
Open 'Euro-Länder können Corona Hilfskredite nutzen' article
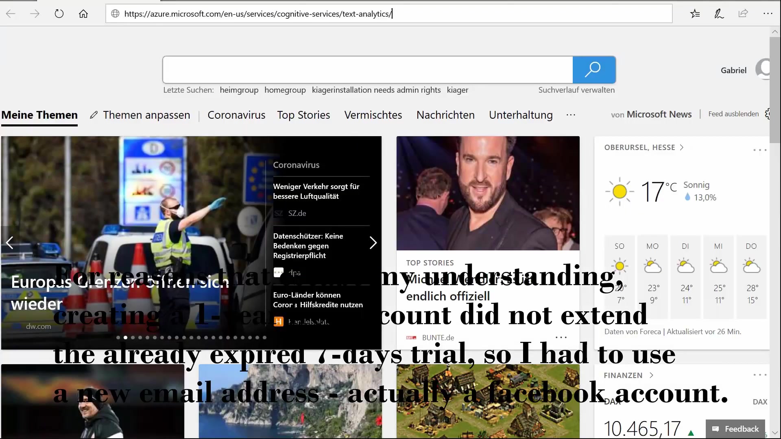tap(318, 300)
